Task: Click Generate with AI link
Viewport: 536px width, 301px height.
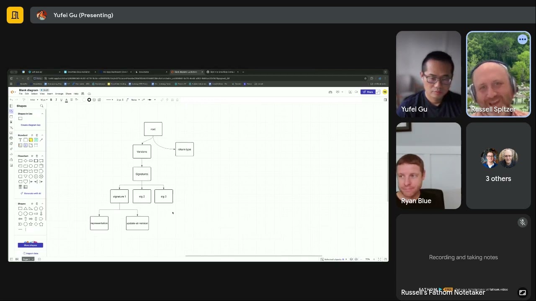Action: pyautogui.click(x=31, y=194)
